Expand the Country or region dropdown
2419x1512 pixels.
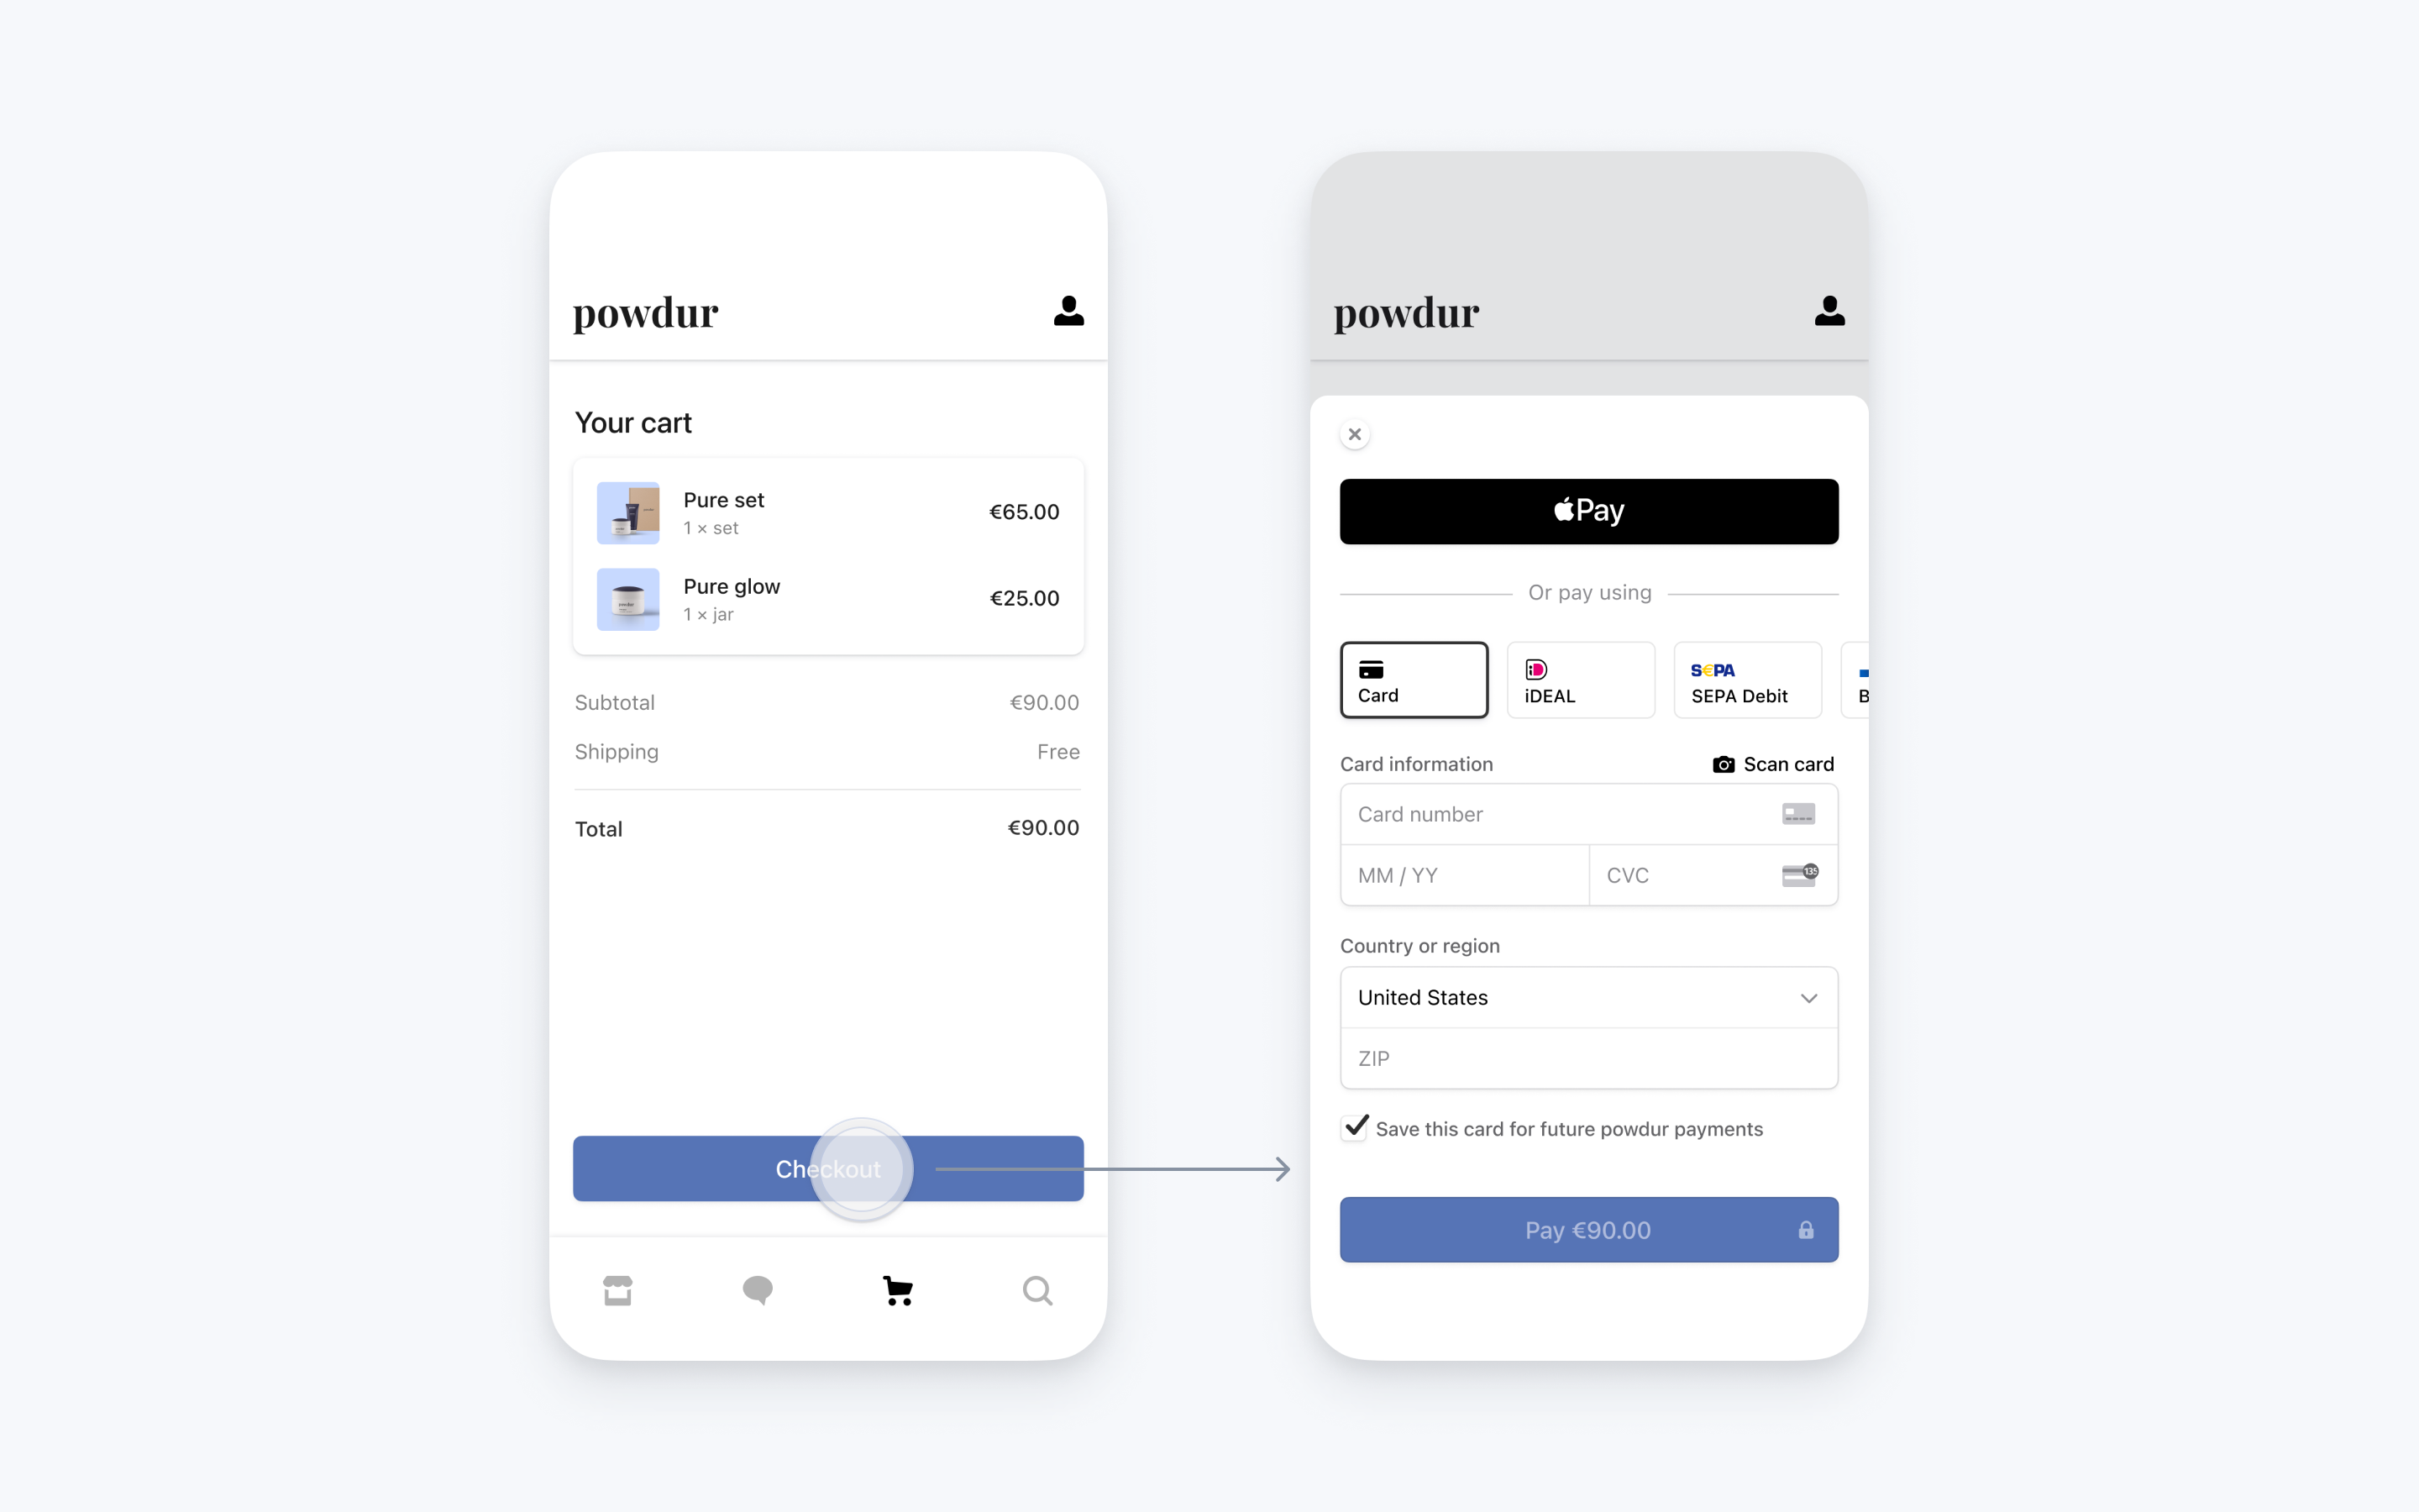[x=1806, y=996]
